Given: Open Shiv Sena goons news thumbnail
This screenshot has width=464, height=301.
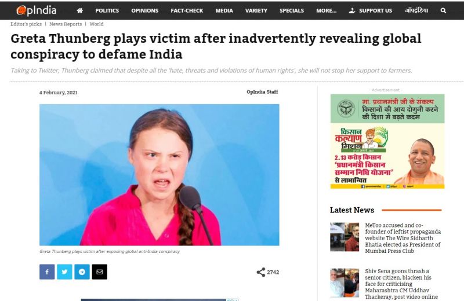Looking at the screenshot, I should [x=345, y=282].
